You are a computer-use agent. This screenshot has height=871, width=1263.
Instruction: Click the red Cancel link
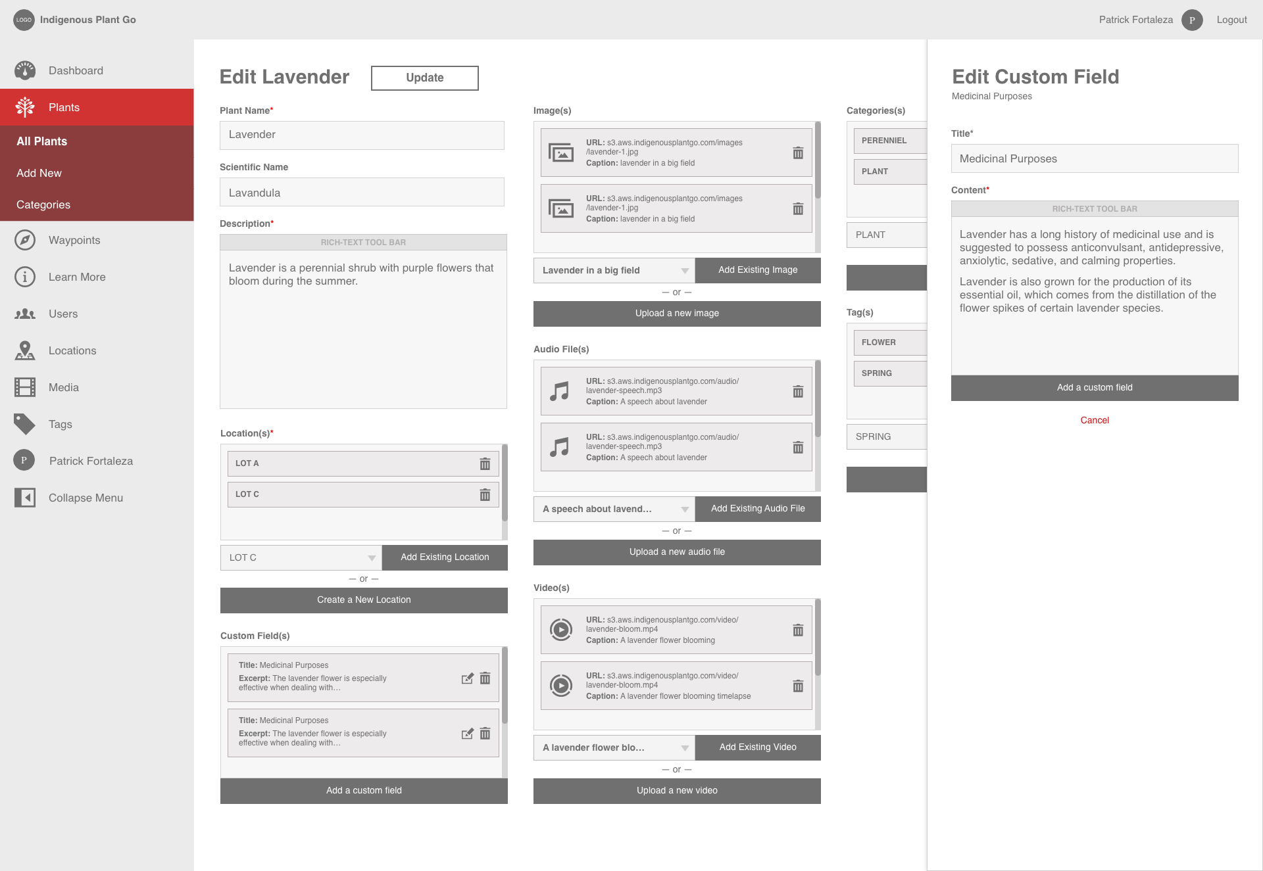pyautogui.click(x=1094, y=420)
